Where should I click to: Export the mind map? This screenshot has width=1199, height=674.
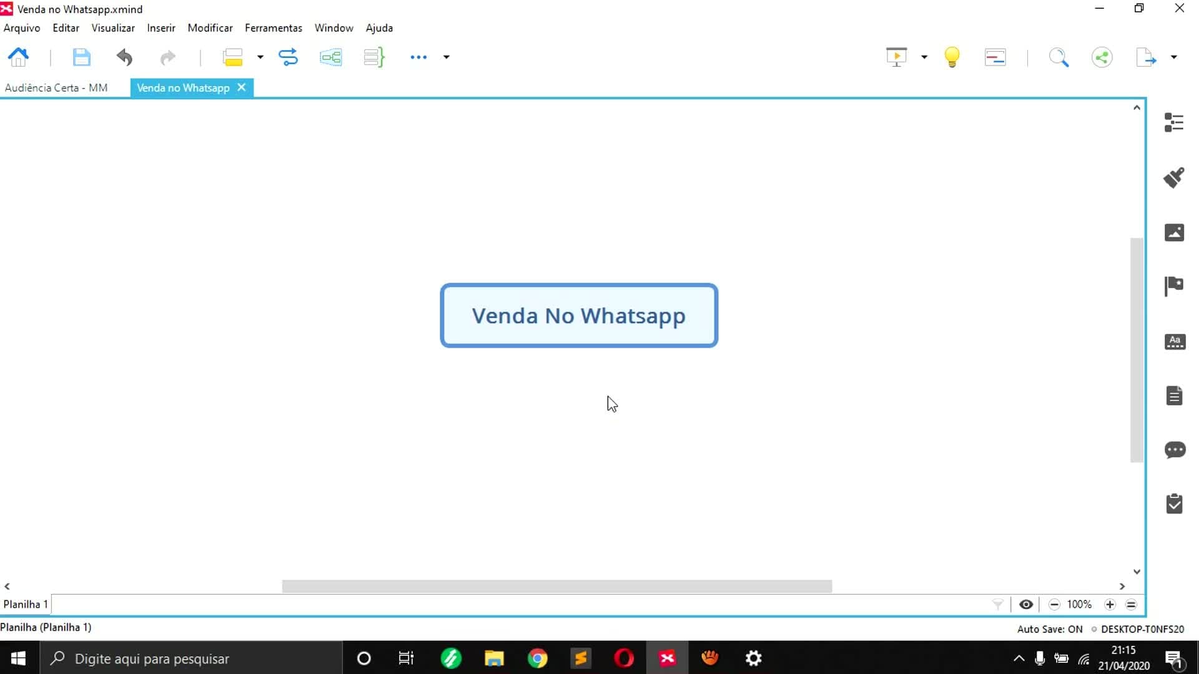pos(1146,57)
